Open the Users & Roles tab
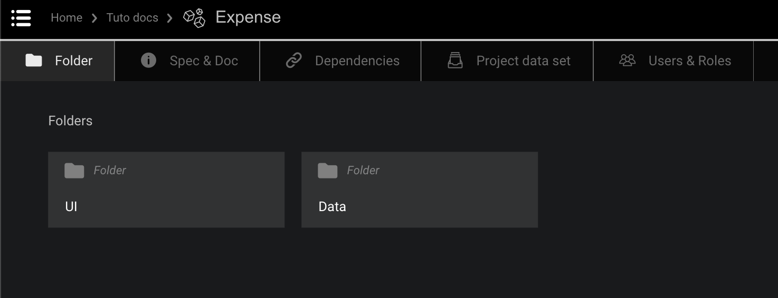Viewport: 778px width, 298px height. click(x=689, y=61)
